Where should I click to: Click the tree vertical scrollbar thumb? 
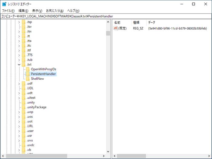(108, 33)
